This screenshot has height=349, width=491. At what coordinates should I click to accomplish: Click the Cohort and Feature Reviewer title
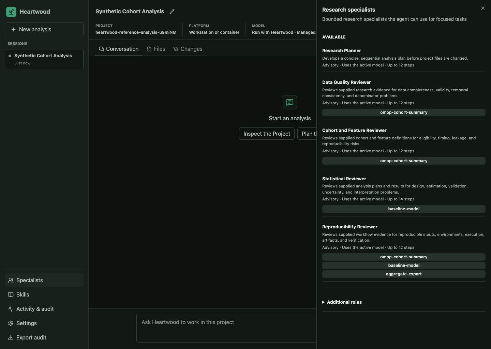pyautogui.click(x=354, y=130)
